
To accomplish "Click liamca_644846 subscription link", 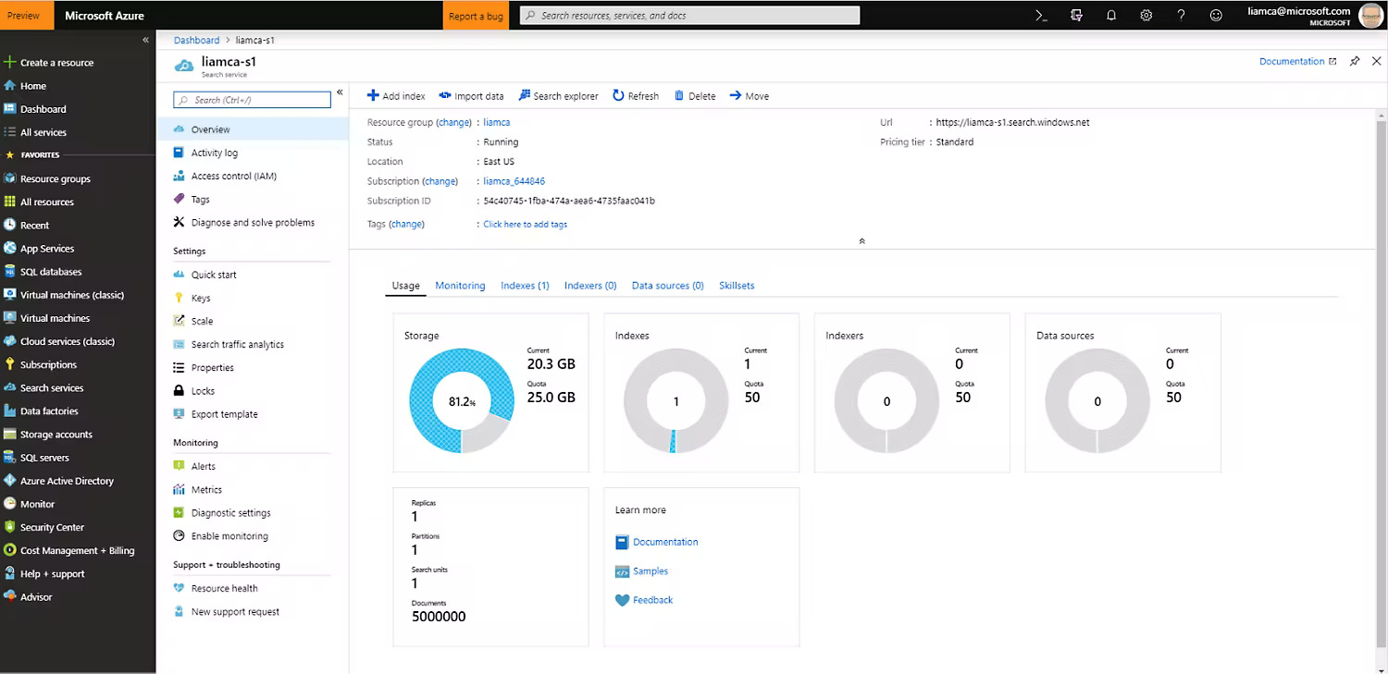I will click(x=514, y=181).
